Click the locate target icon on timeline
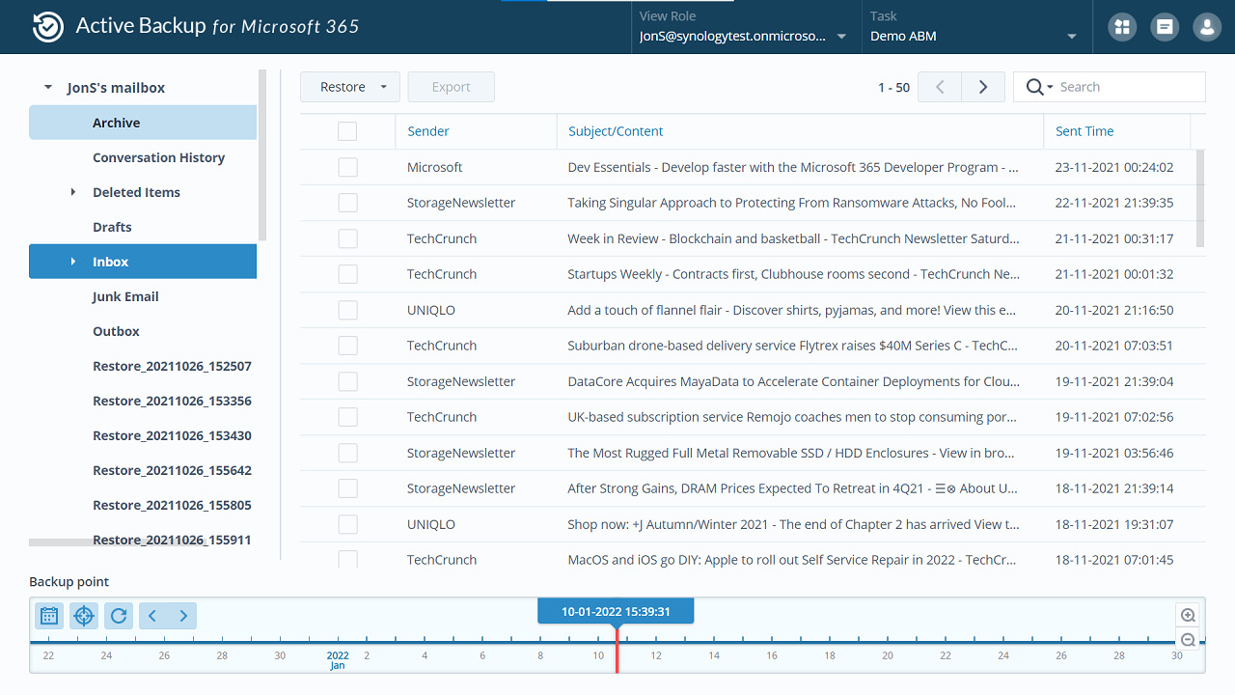Image resolution: width=1235 pixels, height=695 pixels. pos(84,615)
